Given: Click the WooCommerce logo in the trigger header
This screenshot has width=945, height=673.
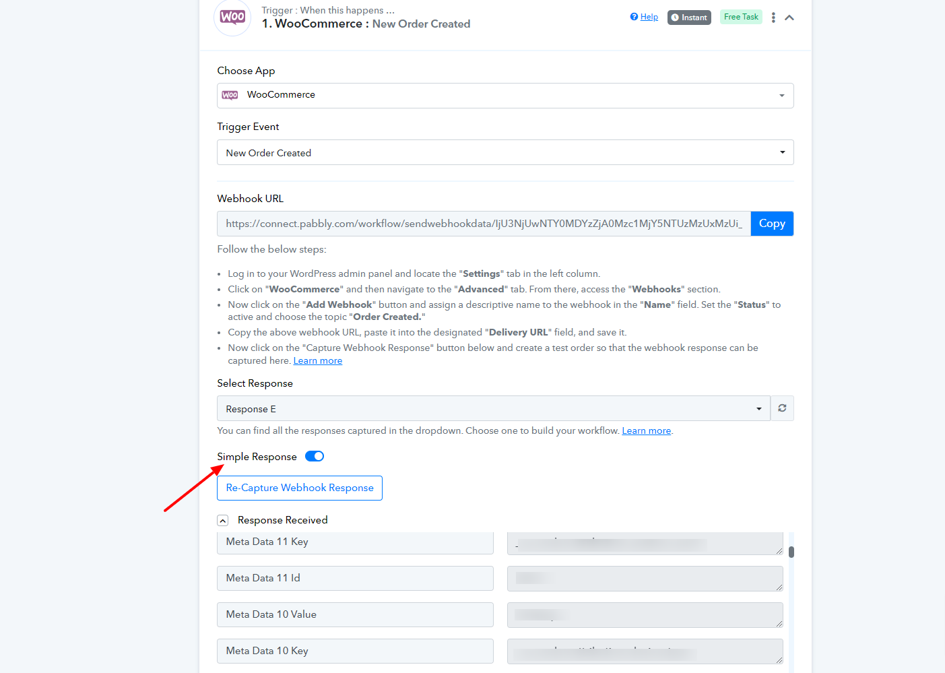Looking at the screenshot, I should tap(232, 18).
